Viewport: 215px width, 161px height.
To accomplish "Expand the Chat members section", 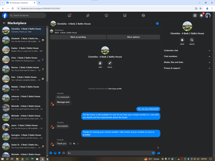I will coord(187,56).
